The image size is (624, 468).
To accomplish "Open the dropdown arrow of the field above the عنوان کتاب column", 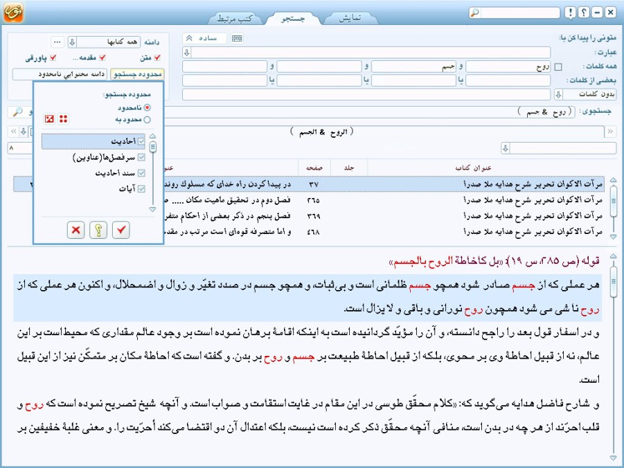I will pos(506,148).
